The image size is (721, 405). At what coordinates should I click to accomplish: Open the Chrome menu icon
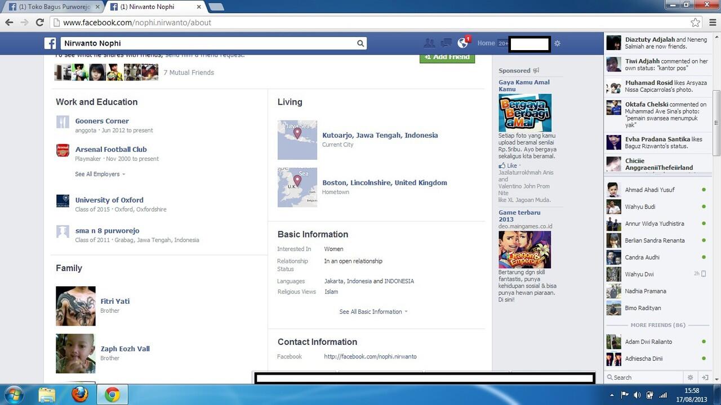[712, 22]
